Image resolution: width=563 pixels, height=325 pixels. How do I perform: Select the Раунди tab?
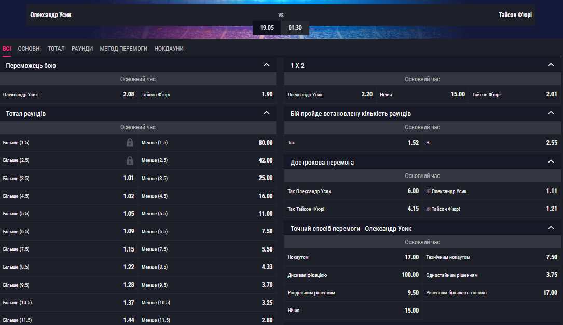pyautogui.click(x=83, y=49)
